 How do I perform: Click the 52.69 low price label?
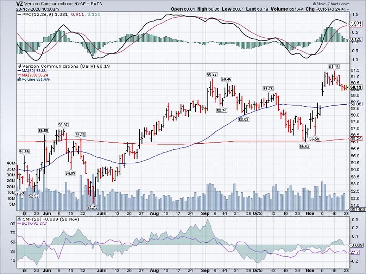[19, 193]
